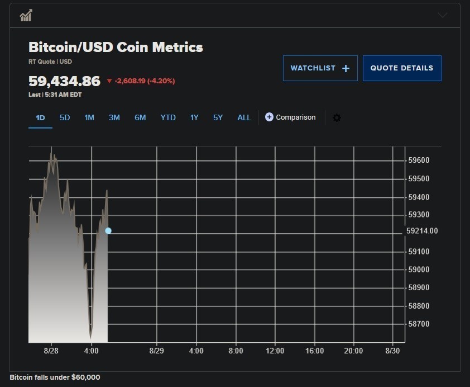Open the chart settings gear
The height and width of the screenshot is (387, 470).
[x=337, y=118]
